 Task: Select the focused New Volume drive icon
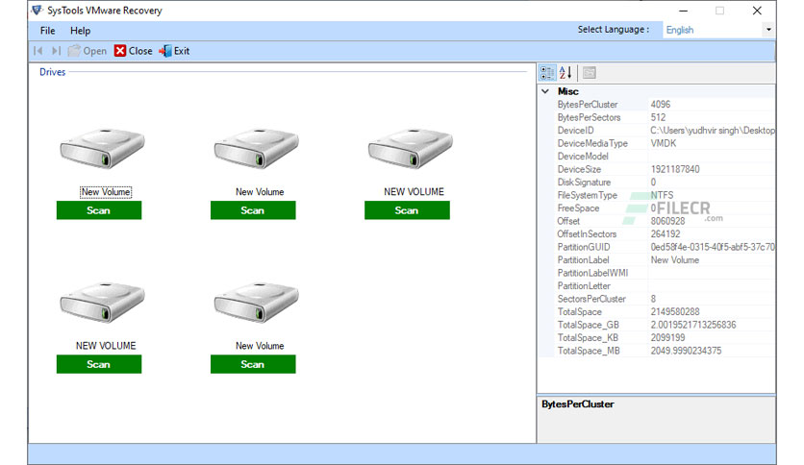[103, 149]
